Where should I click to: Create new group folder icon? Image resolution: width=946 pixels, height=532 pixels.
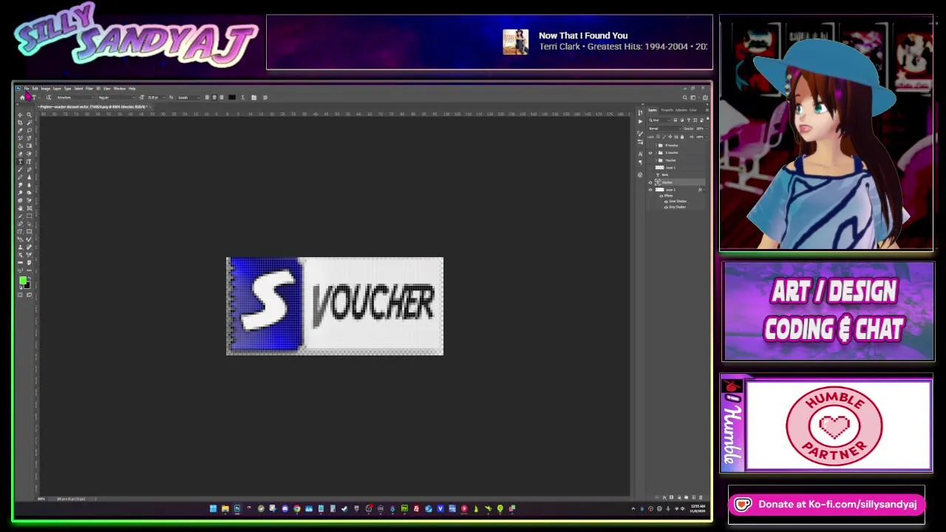pos(686,497)
